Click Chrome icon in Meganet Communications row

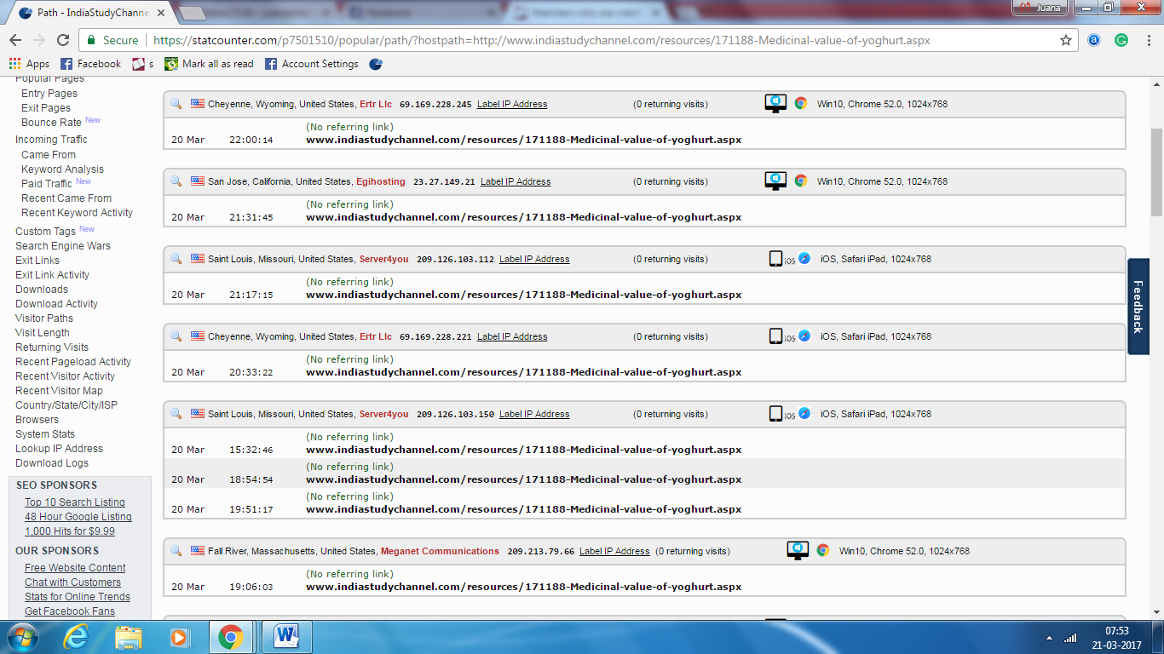[822, 550]
